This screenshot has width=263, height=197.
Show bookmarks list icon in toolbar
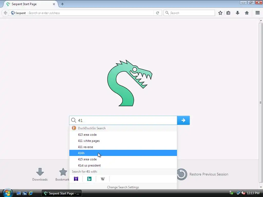click(228, 13)
